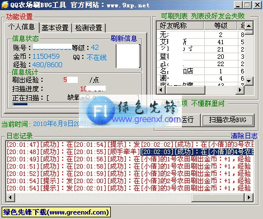Click the 好友昵称 column header
The image size is (263, 219).
(x=180, y=26)
